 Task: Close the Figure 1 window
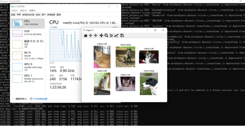(x=163, y=30)
